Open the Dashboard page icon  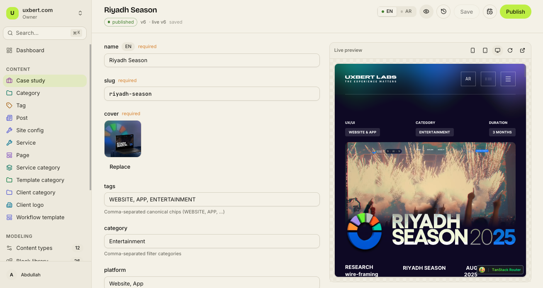[10, 50]
